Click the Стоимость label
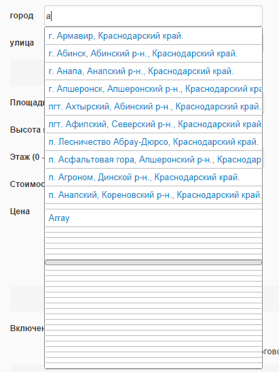 coord(27,184)
